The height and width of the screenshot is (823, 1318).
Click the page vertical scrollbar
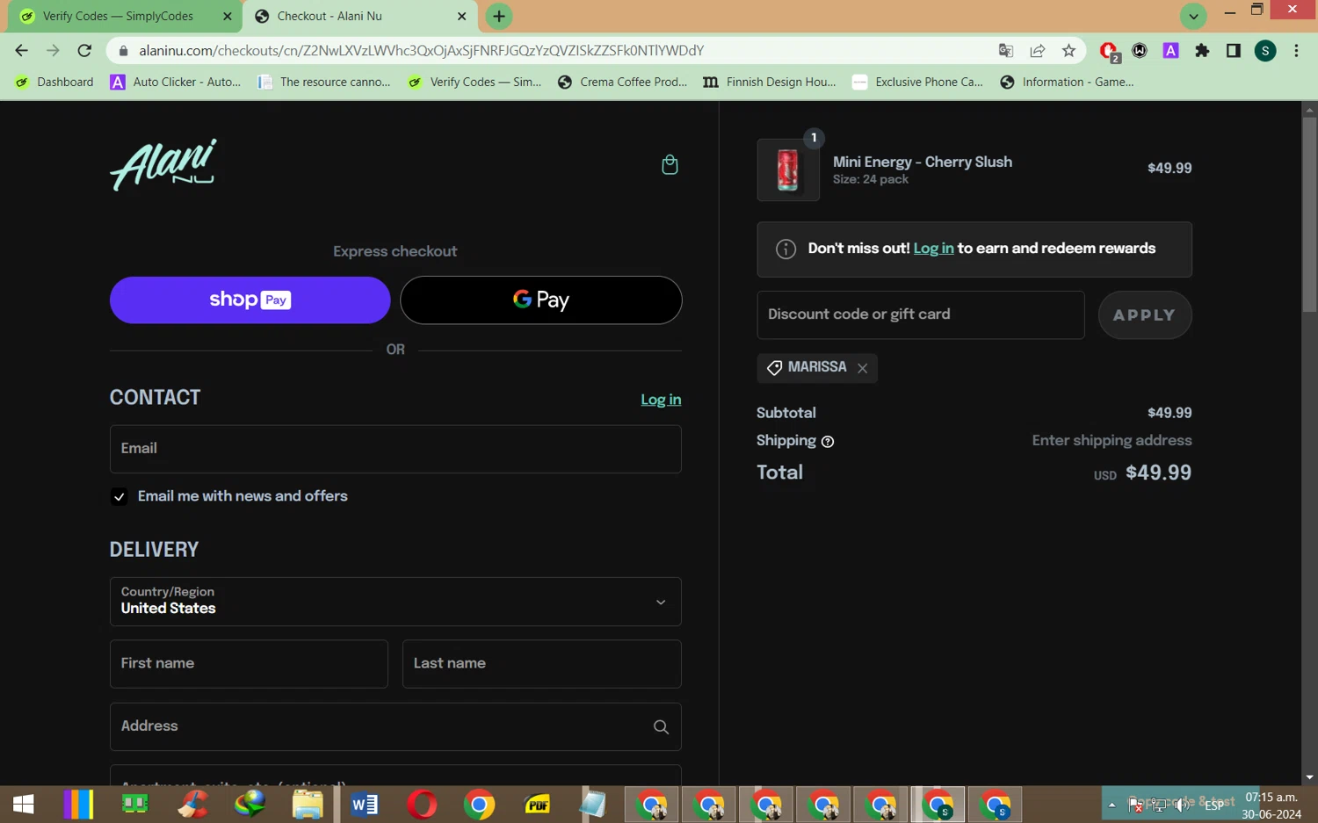1309,215
